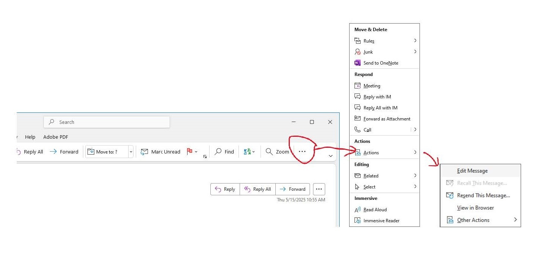Click the Forward as Attachment icon
Screen dimensions: 542x258
coord(358,119)
